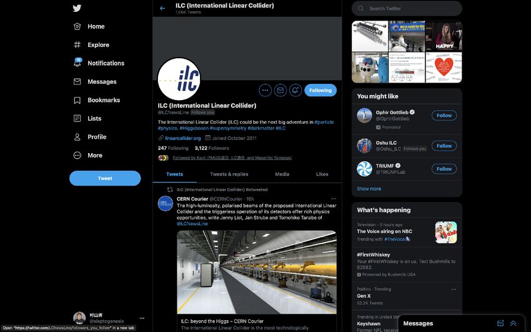Open Explore hashtag icon
Screen dimensions: 531x332
pyautogui.click(x=77, y=45)
